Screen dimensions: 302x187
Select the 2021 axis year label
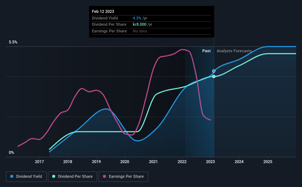click(153, 162)
